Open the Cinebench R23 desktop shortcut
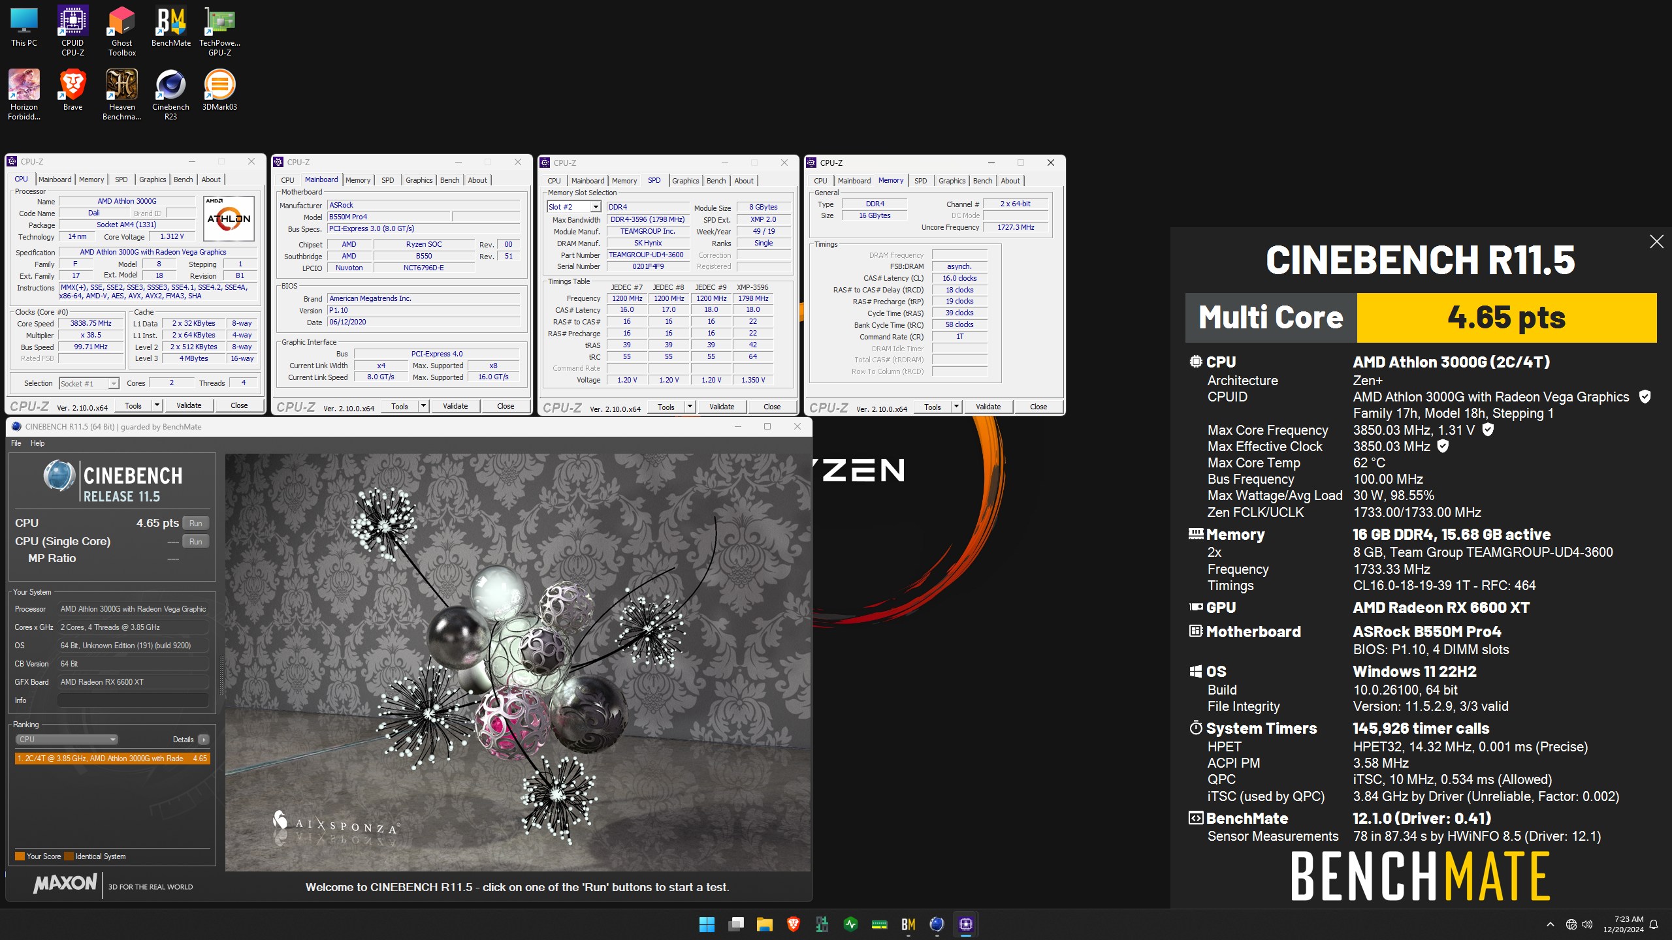The width and height of the screenshot is (1672, 940). pyautogui.click(x=171, y=95)
